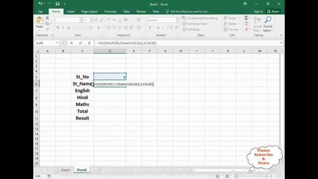
Task: Click the column D header
Action: tap(110, 51)
